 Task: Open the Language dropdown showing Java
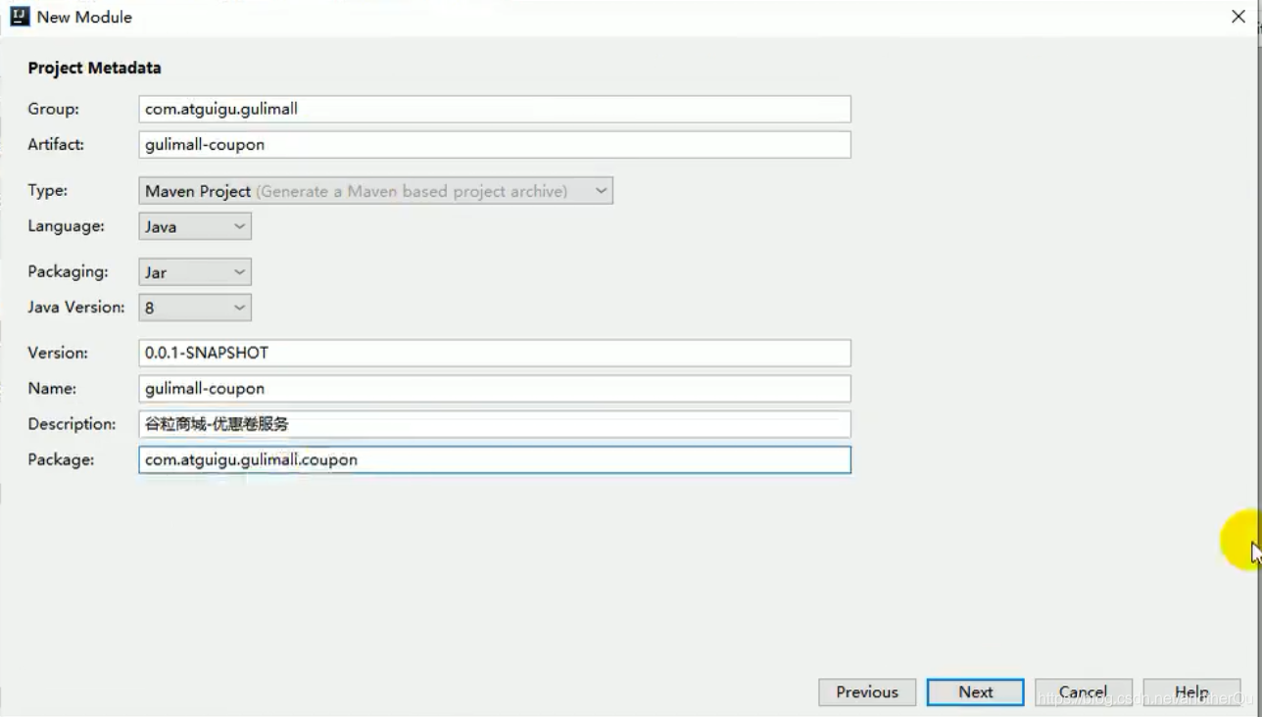(195, 226)
